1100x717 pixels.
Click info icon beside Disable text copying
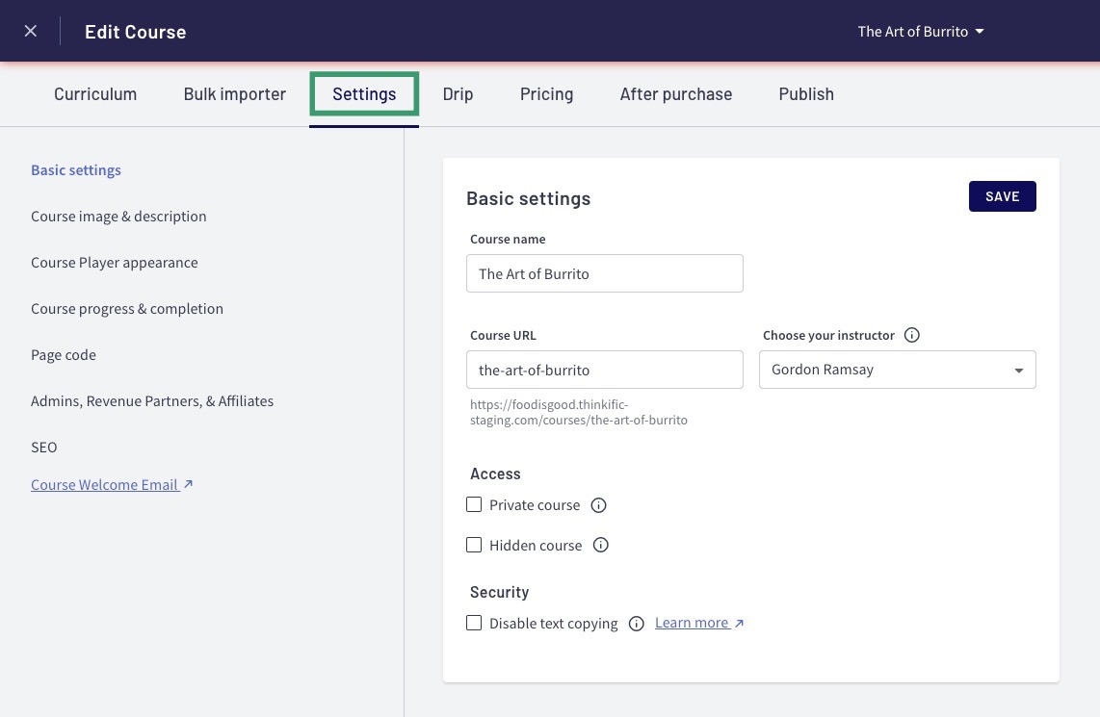[636, 624]
